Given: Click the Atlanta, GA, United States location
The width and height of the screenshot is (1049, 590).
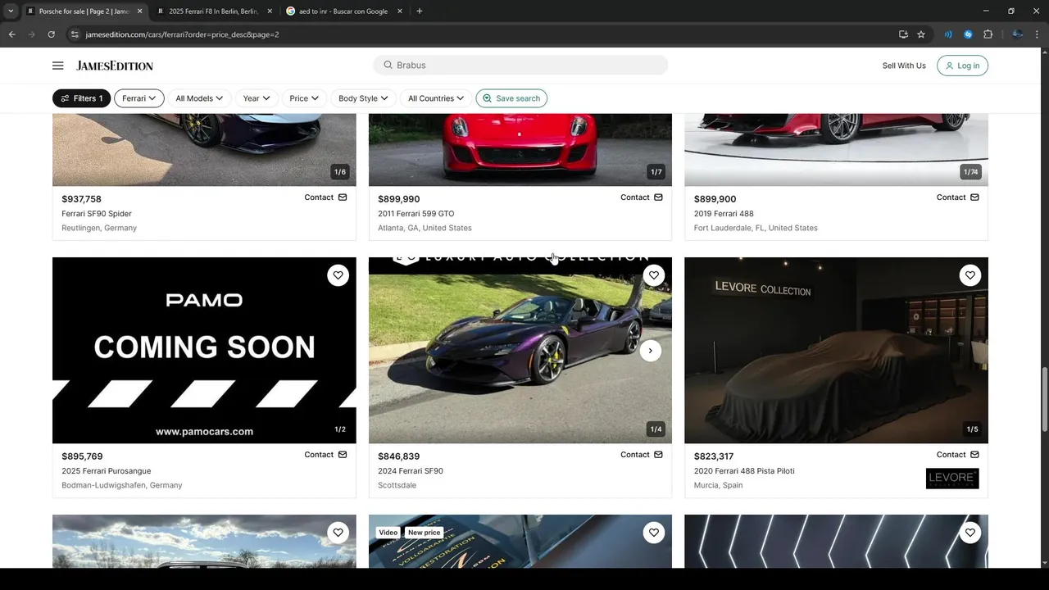Looking at the screenshot, I should (x=425, y=228).
